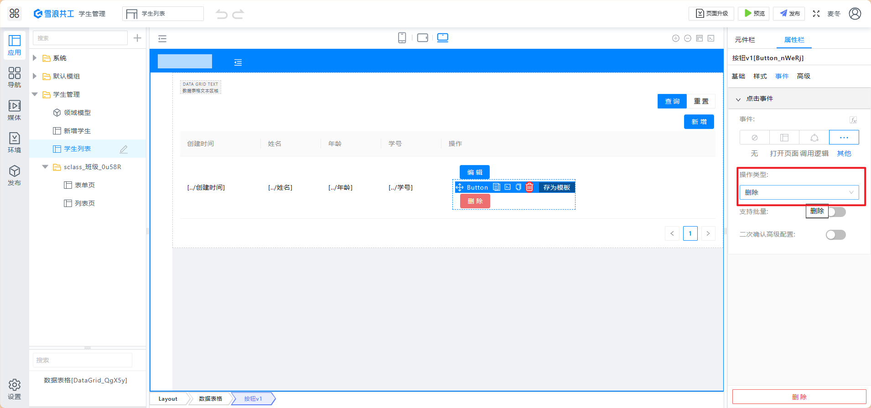Click the menu collapse icon in blue header
The width and height of the screenshot is (871, 408).
point(238,62)
